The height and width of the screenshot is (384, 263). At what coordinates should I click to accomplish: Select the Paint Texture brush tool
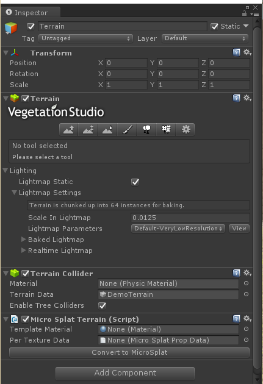click(127, 129)
